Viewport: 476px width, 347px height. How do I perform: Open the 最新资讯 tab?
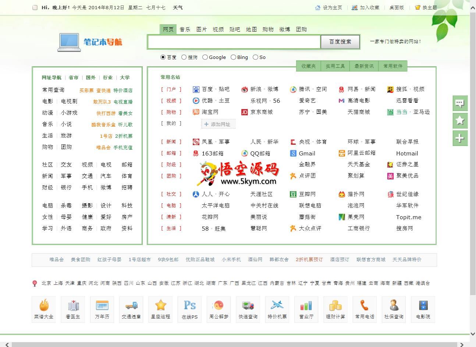point(364,66)
